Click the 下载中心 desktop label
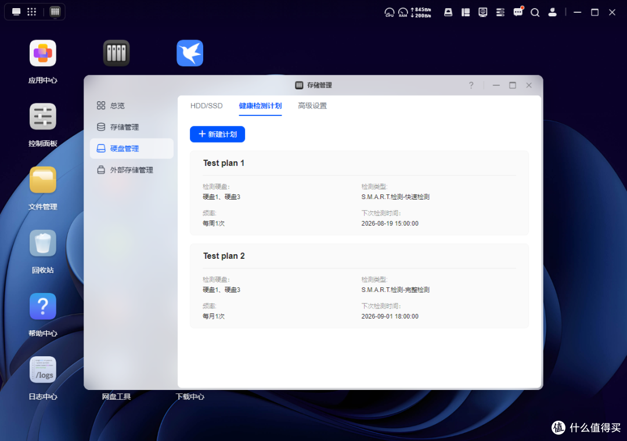Screen dimensions: 627x441 click(x=190, y=397)
